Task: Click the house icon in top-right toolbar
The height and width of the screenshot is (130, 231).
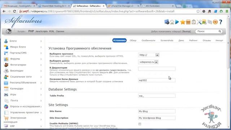Action: pos(172,22)
